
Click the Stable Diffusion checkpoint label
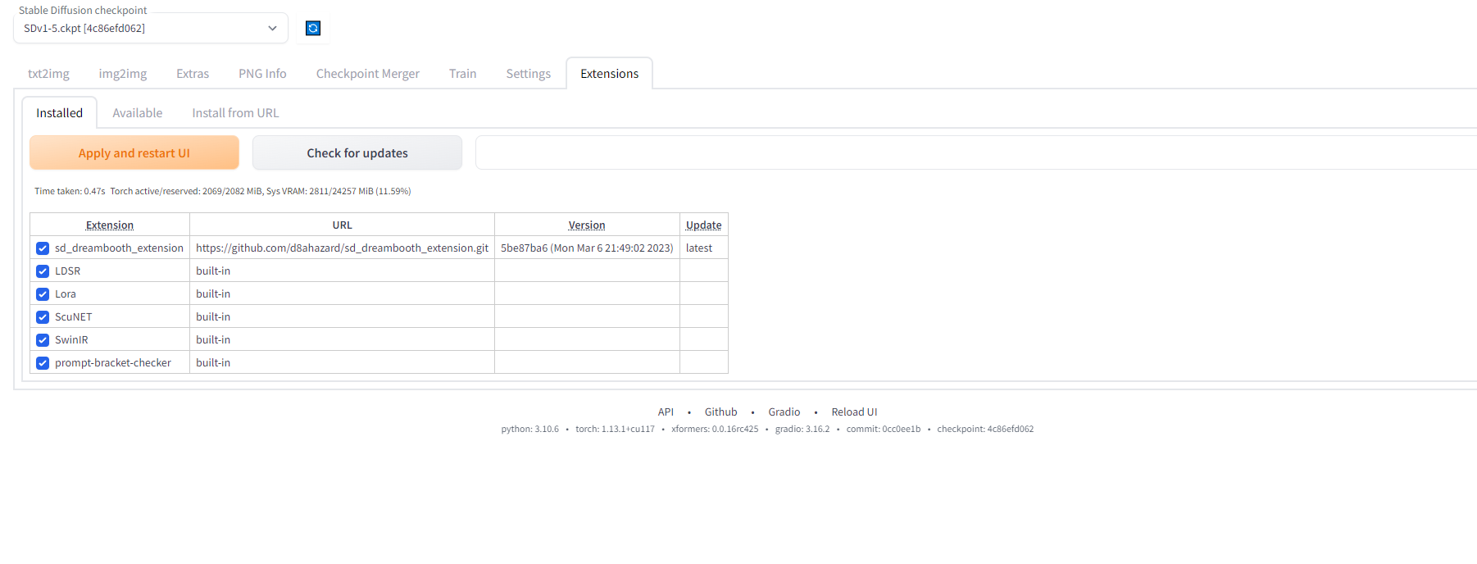(x=83, y=11)
